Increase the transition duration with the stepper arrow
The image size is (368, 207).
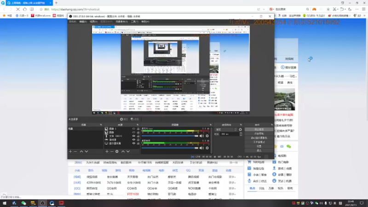tap(241, 133)
